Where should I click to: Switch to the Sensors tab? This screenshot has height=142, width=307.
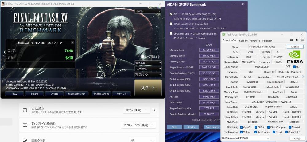[x=243, y=41]
